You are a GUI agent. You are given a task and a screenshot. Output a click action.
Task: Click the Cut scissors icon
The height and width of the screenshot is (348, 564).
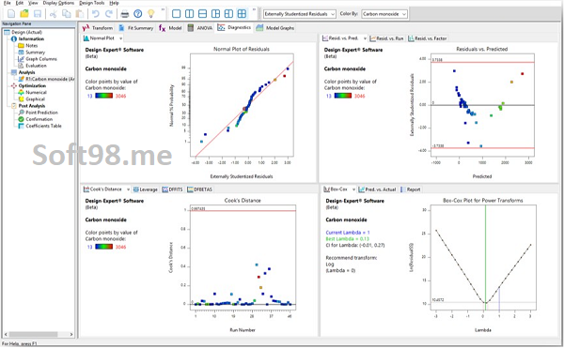54,14
